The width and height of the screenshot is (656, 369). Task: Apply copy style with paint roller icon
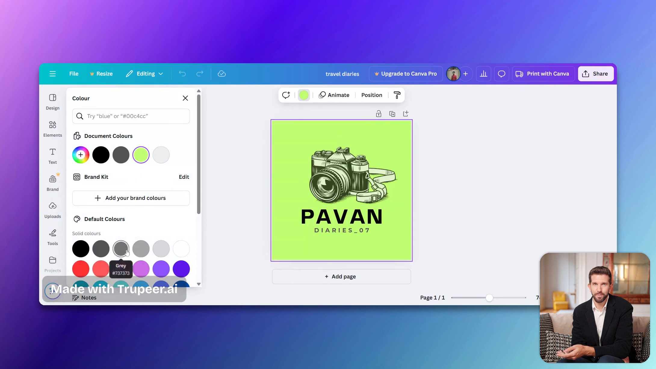coord(397,95)
